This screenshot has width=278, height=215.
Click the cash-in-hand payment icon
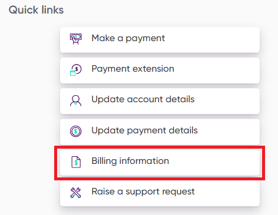pos(75,39)
